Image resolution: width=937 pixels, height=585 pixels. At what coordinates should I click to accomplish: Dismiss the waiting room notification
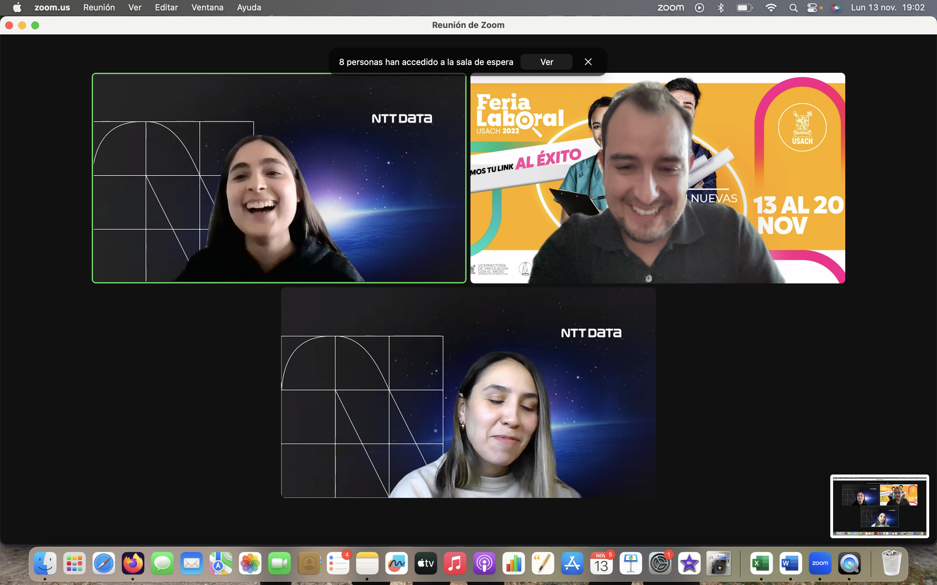coord(588,62)
